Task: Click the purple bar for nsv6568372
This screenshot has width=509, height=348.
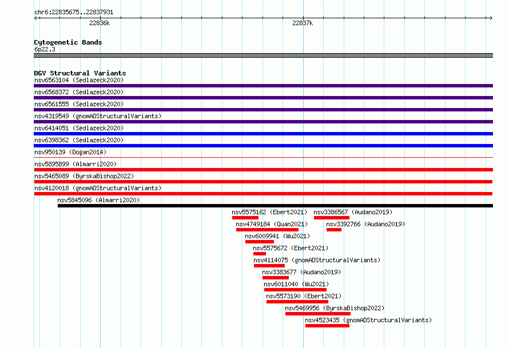Action: point(263,98)
